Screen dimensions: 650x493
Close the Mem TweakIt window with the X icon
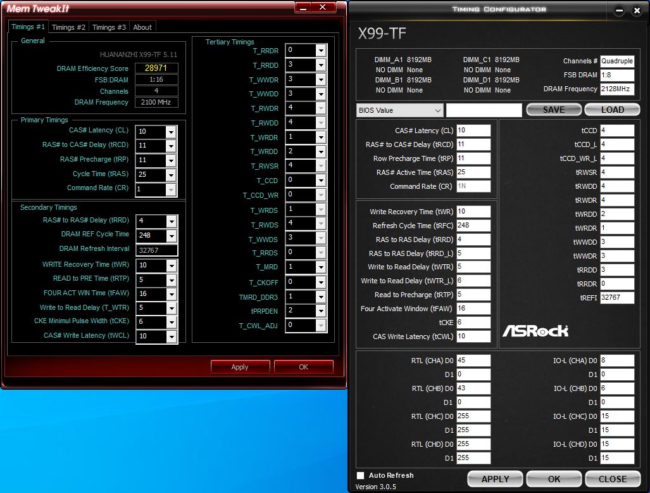point(323,8)
